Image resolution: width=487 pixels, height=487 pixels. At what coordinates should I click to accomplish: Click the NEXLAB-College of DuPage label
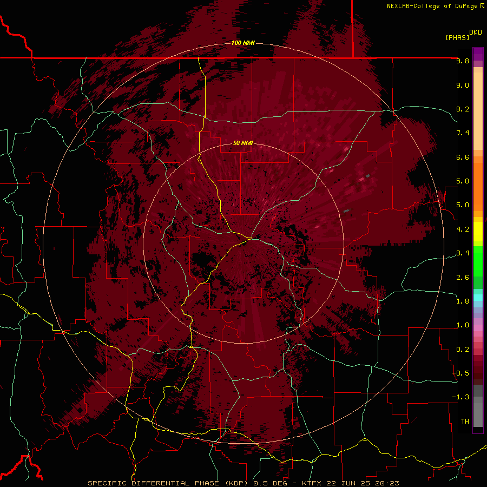click(432, 6)
